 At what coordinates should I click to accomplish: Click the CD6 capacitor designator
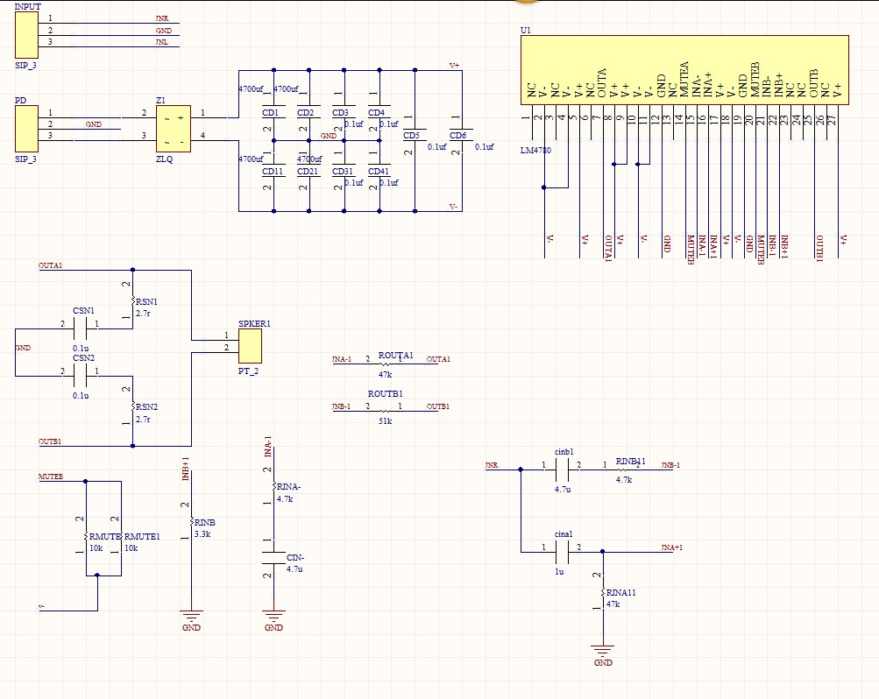point(458,136)
